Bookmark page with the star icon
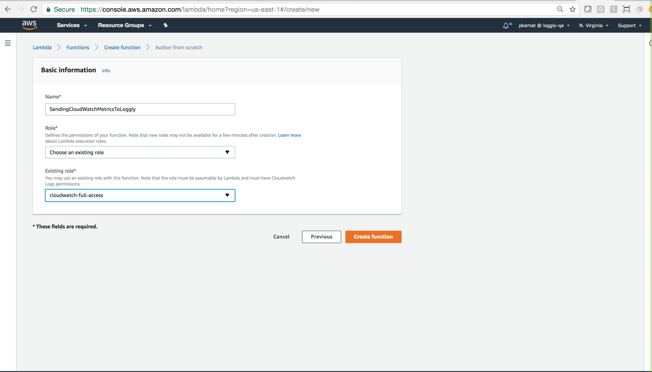This screenshot has height=372, width=652. click(x=572, y=9)
